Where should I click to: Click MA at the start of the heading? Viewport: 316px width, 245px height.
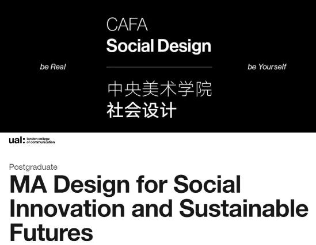28,184
